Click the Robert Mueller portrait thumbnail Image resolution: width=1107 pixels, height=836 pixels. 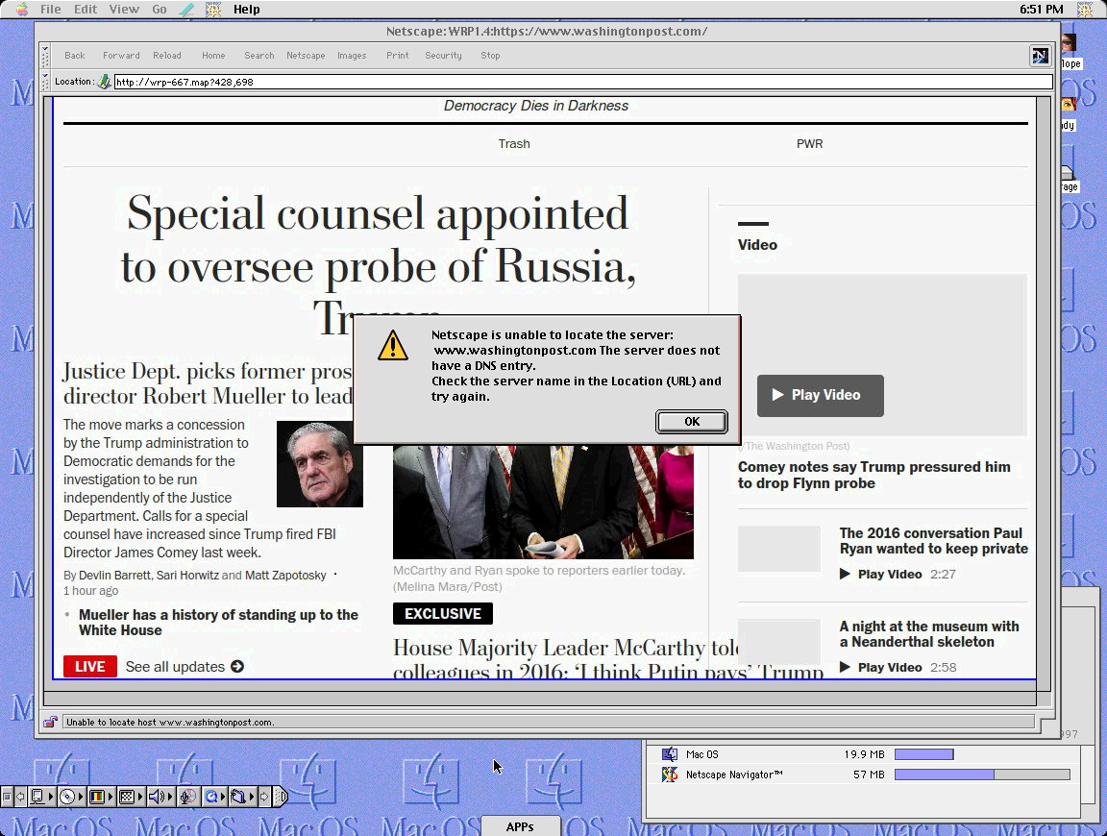tap(320, 464)
